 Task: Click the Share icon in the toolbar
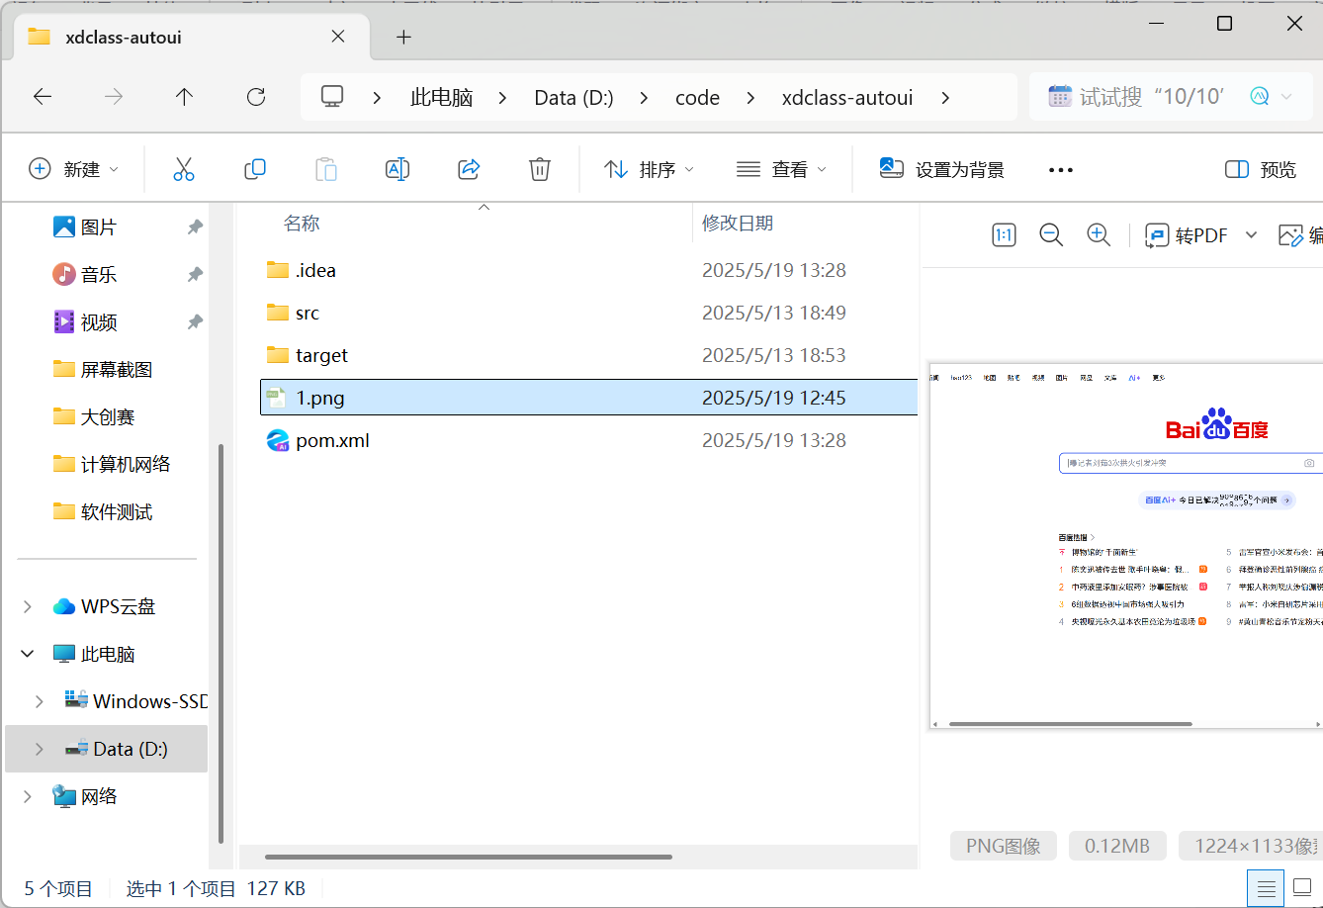click(x=469, y=169)
